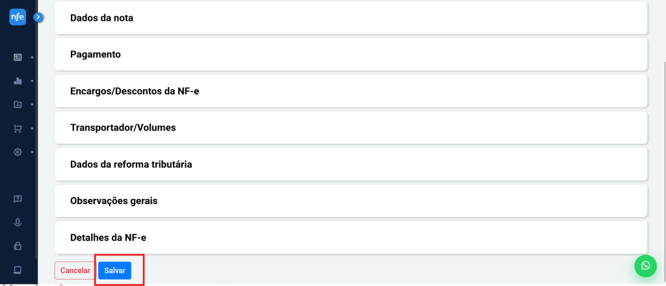Click the padlock icon in the sidebar
Screen dimensions: 666x286
18,246
